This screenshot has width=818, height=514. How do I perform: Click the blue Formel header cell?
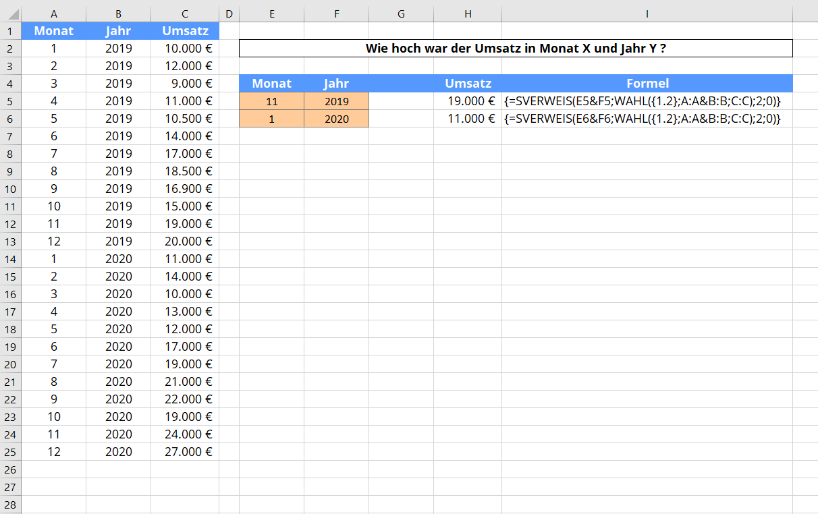pyautogui.click(x=647, y=84)
